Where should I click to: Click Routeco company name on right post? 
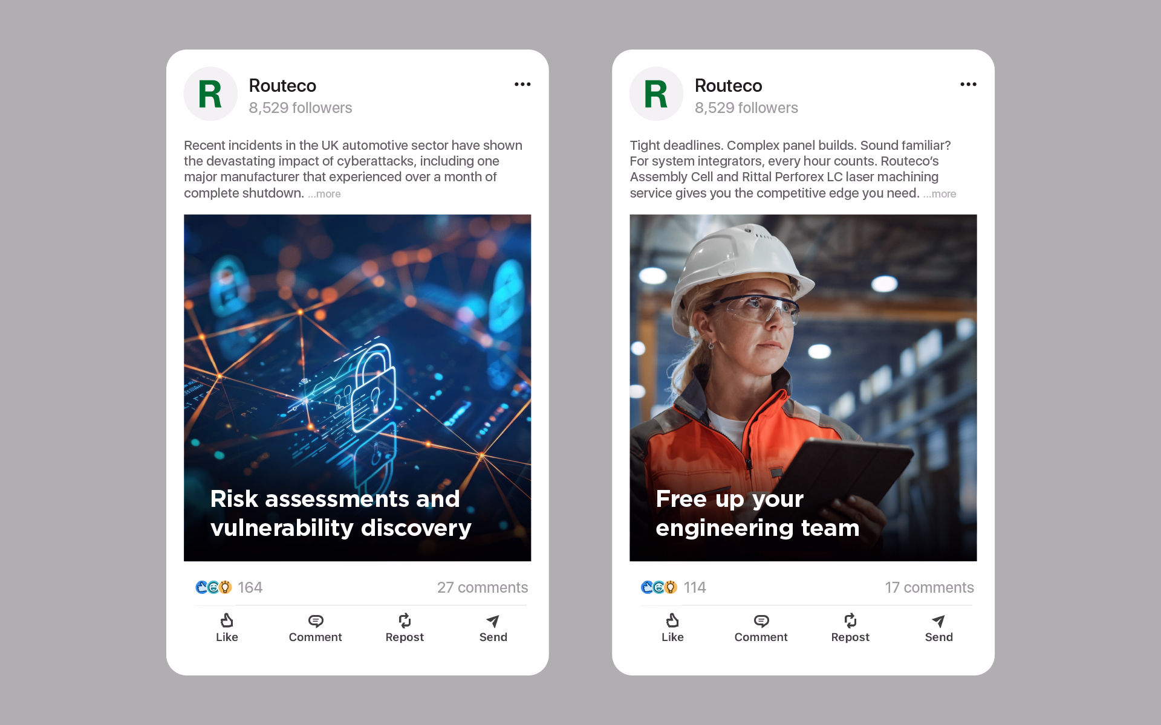click(x=728, y=86)
